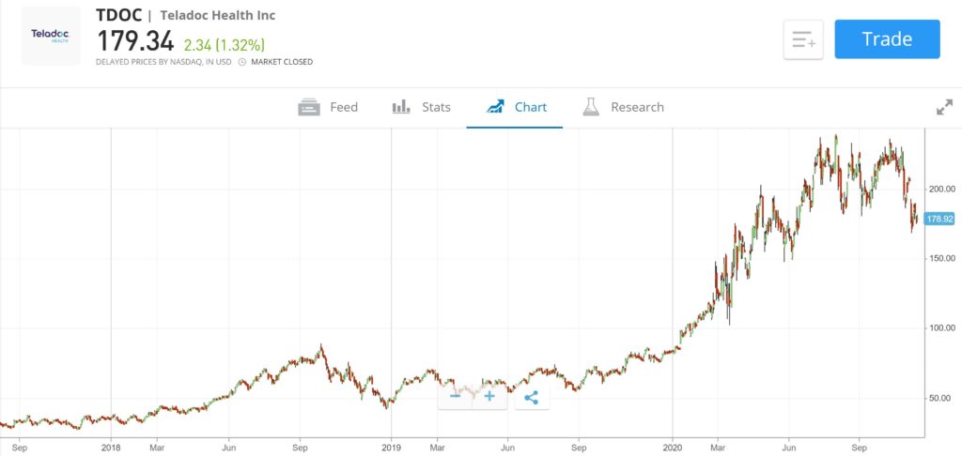Add TDOC to watchlist
Screen dimensions: 962x456
coord(803,39)
